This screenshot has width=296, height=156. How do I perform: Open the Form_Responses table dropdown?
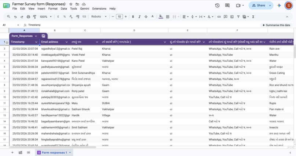pos(36,36)
